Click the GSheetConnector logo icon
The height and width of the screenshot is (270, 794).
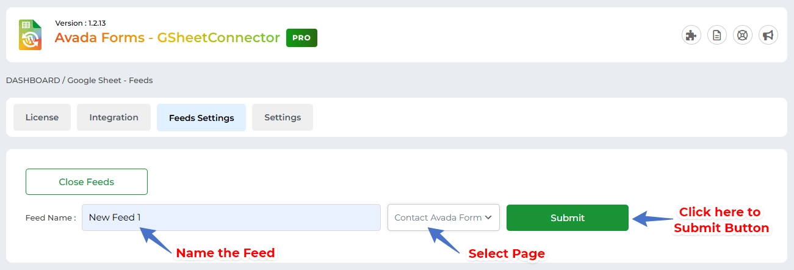30,35
